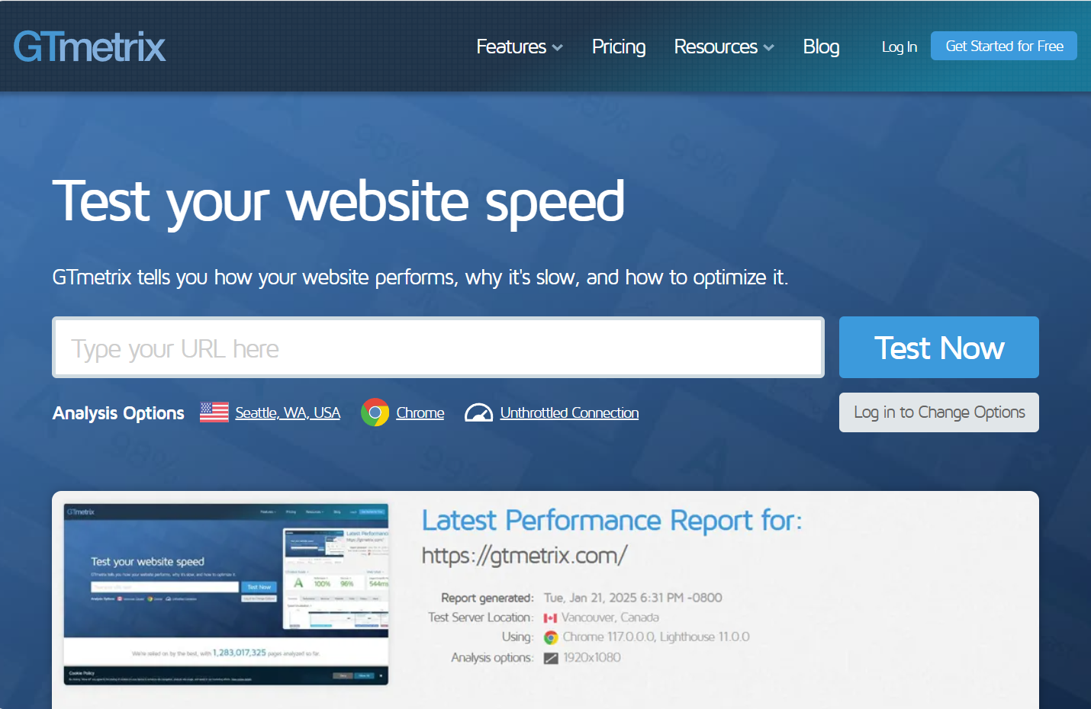The height and width of the screenshot is (709, 1091).
Task: Select the Seattle, WA, USA location link
Action: 288,412
